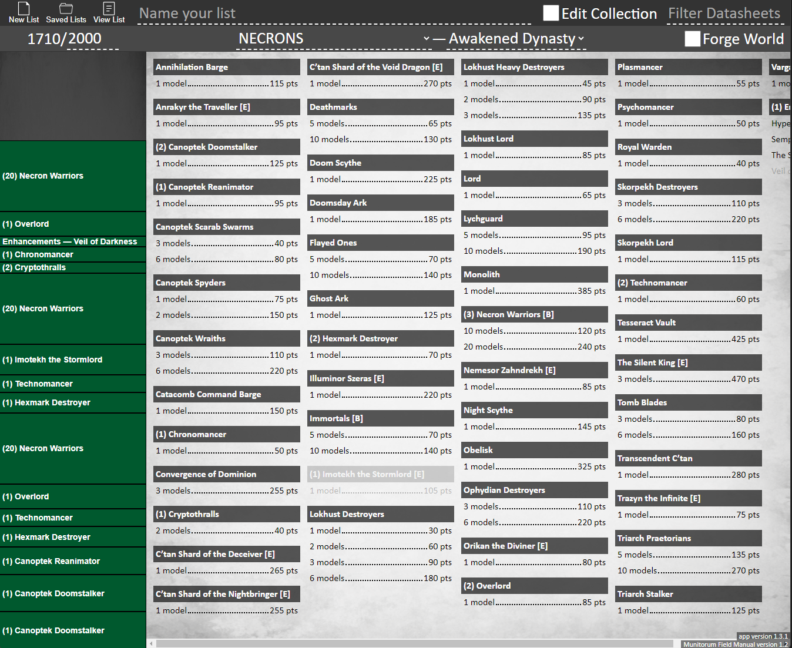This screenshot has height=648, width=792.
Task: Select the Nemesor Zahndrekh header
Action: click(x=535, y=370)
